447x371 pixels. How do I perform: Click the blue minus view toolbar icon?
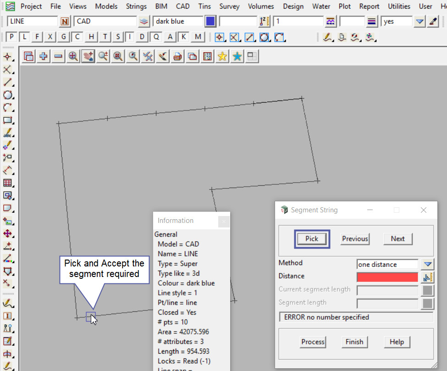(x=58, y=56)
